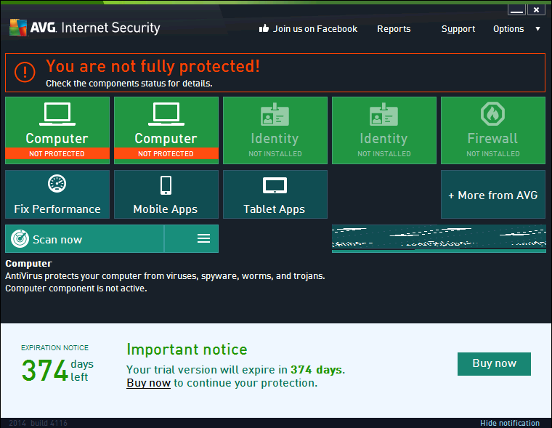Click the Firewall flame icon
Image resolution: width=552 pixels, height=428 pixels.
(492, 114)
